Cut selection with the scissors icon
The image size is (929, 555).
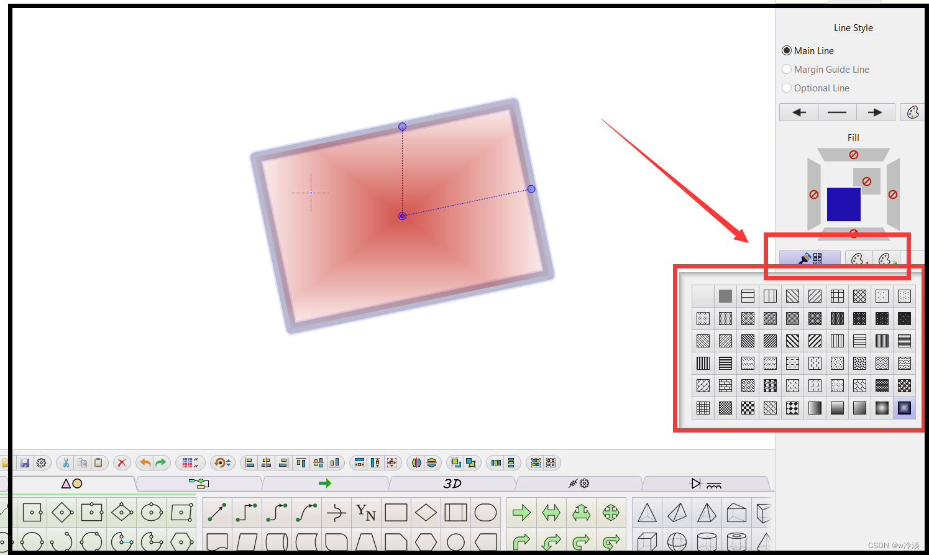coord(66,463)
